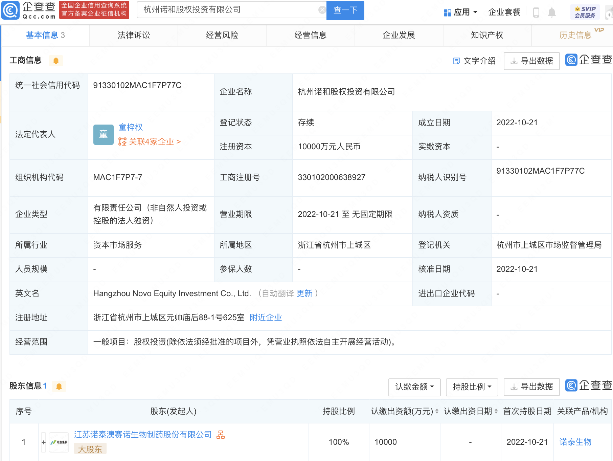Switch to 经营风险 tab

pyautogui.click(x=222, y=35)
